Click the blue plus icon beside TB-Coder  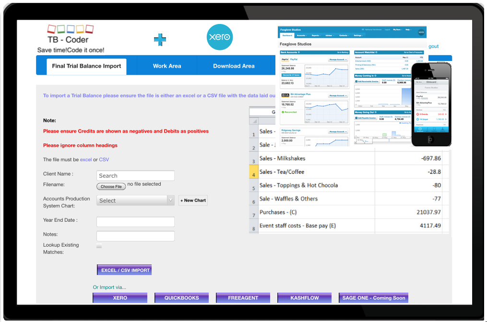coord(160,39)
